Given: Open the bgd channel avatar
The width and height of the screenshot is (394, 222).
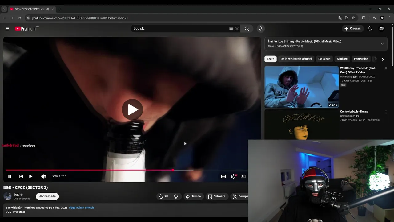Looking at the screenshot, I should (7, 196).
